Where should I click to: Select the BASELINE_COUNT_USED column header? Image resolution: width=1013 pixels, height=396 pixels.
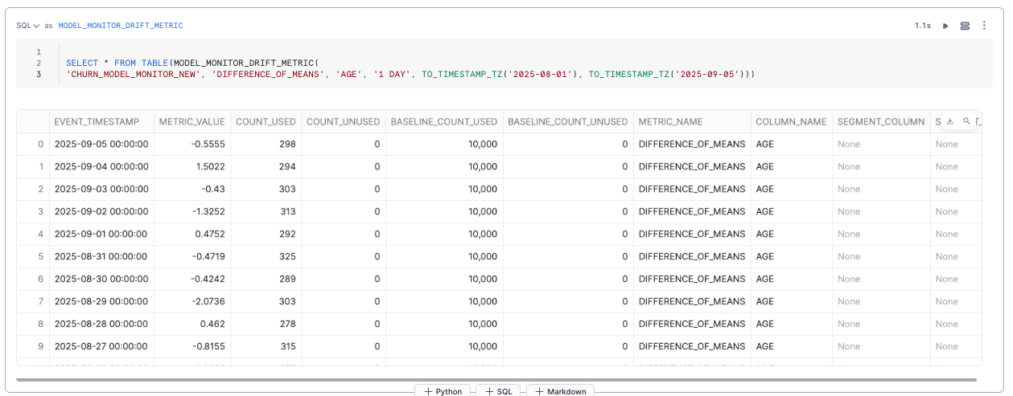(444, 121)
